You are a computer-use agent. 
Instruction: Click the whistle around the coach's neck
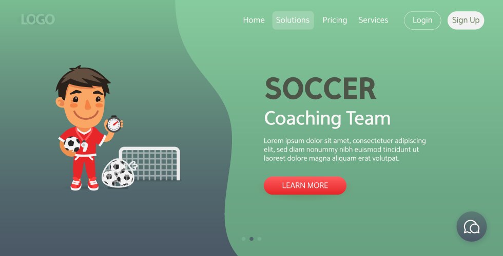tap(84, 146)
